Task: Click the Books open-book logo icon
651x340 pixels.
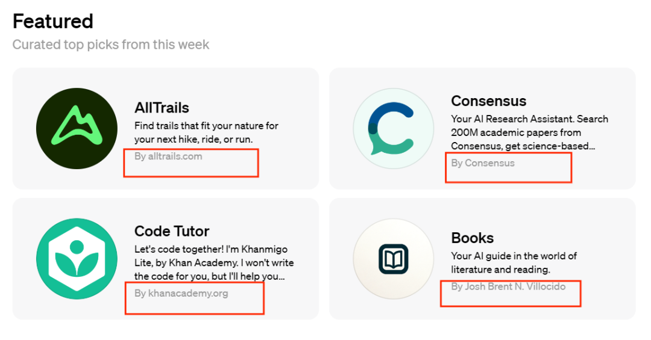Action: 393,259
